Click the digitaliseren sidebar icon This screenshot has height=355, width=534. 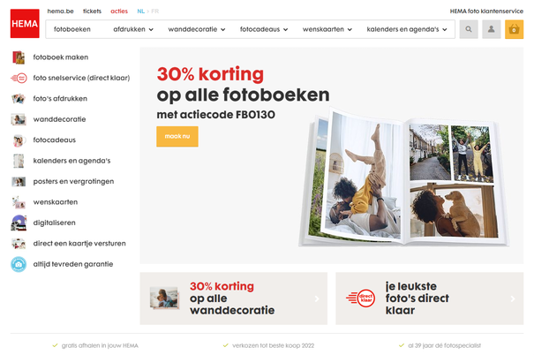click(19, 223)
